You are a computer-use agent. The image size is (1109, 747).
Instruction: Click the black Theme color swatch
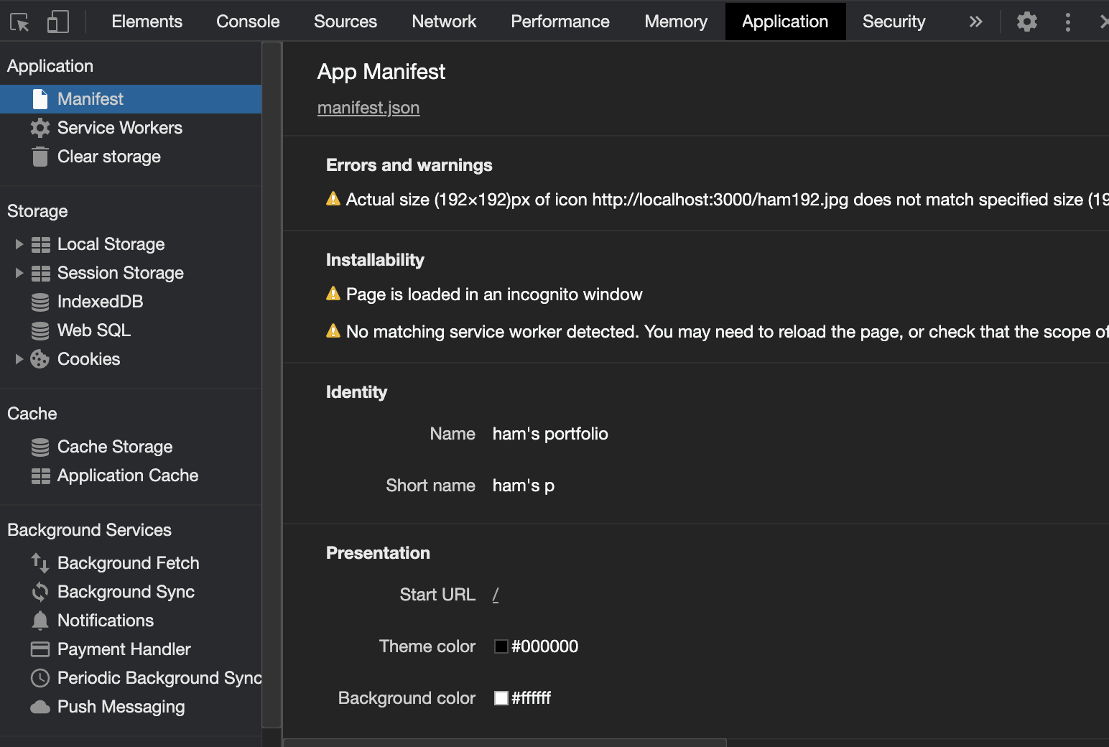point(501,646)
